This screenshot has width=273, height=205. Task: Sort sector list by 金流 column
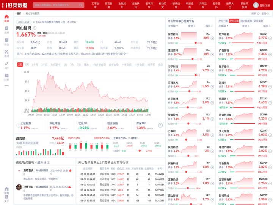tap(245, 26)
